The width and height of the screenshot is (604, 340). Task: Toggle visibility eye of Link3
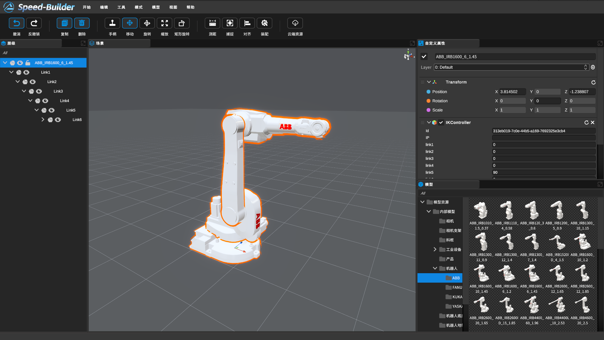coord(39,91)
